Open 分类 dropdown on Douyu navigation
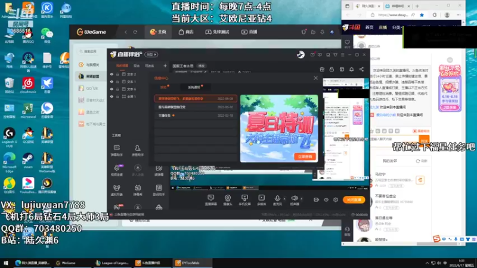This screenshot has height=268, width=477. click(x=396, y=27)
